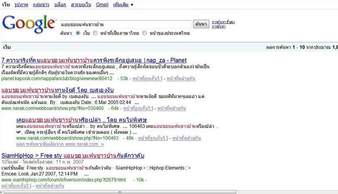Screen dimensions: 338x194
Task: Open cached page for narak.com No=030460 result
Action: 138,108
